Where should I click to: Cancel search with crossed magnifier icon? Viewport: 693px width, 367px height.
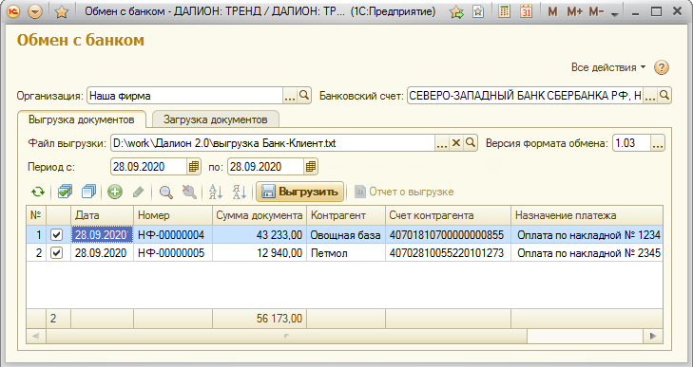click(189, 192)
